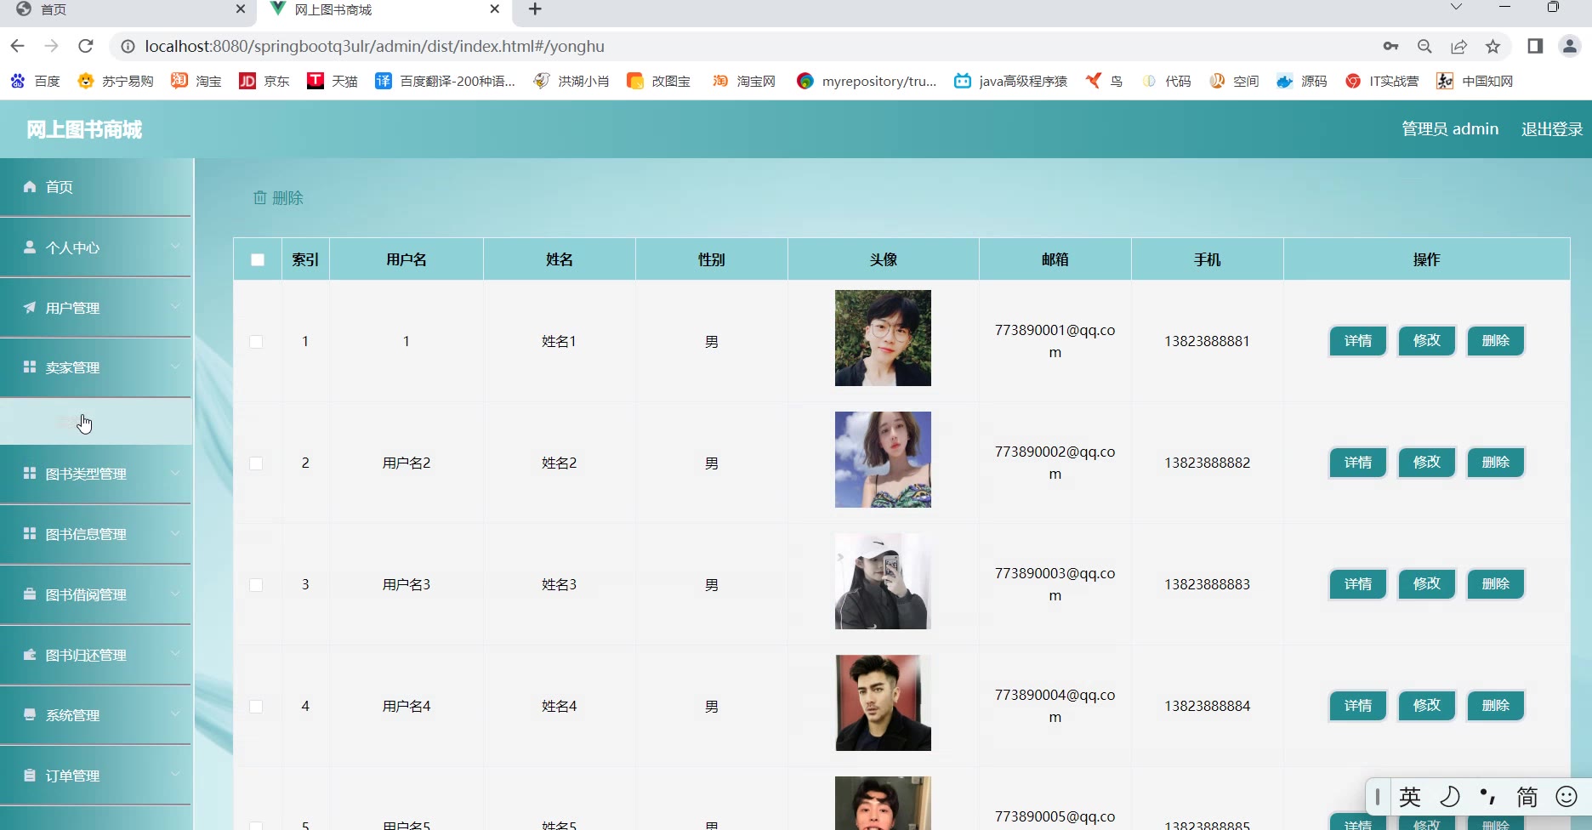This screenshot has width=1592, height=830.
Task: Click the clipboard icon beside 订单管理
Action: [30, 775]
